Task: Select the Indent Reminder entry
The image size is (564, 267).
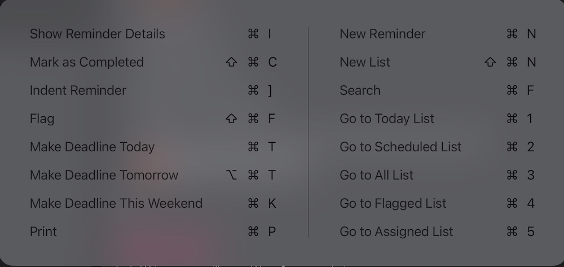Action: (153, 90)
